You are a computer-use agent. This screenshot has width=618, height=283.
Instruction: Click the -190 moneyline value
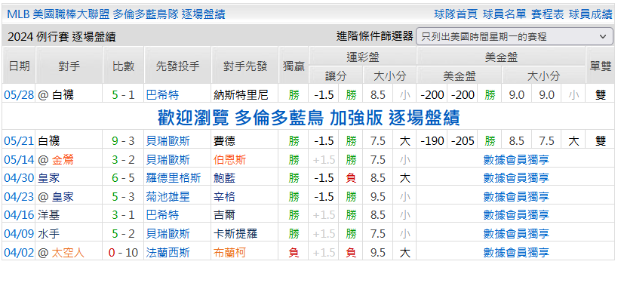tap(432, 140)
